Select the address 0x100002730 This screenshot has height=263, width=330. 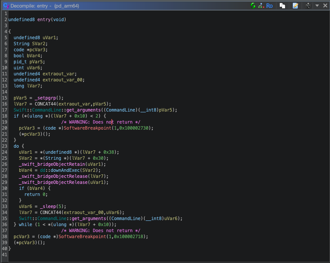pyautogui.click(x=134, y=128)
